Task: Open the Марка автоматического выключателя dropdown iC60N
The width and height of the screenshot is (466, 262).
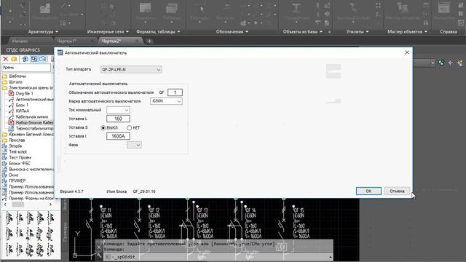Action: 166,101
